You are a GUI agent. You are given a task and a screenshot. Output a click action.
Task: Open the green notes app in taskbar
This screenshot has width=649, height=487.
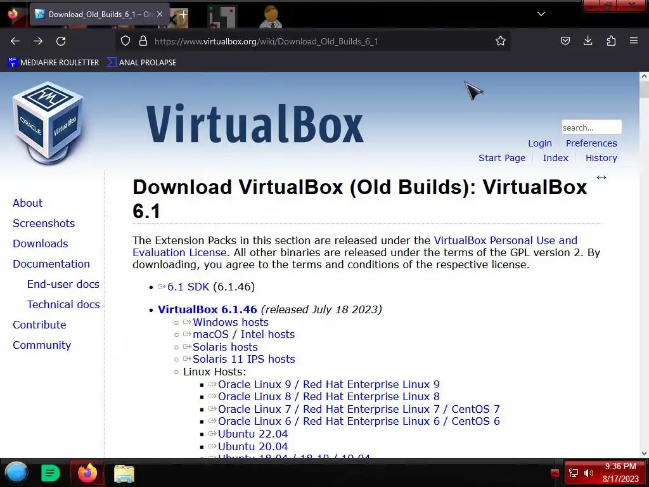pos(51,472)
